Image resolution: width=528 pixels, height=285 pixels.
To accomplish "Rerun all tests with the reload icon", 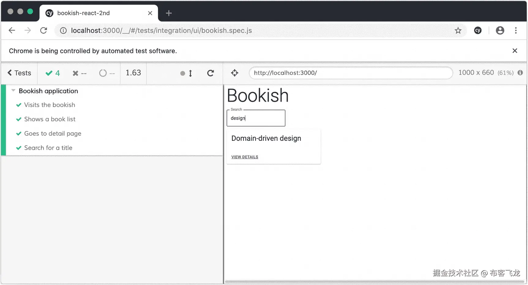I will tap(210, 73).
